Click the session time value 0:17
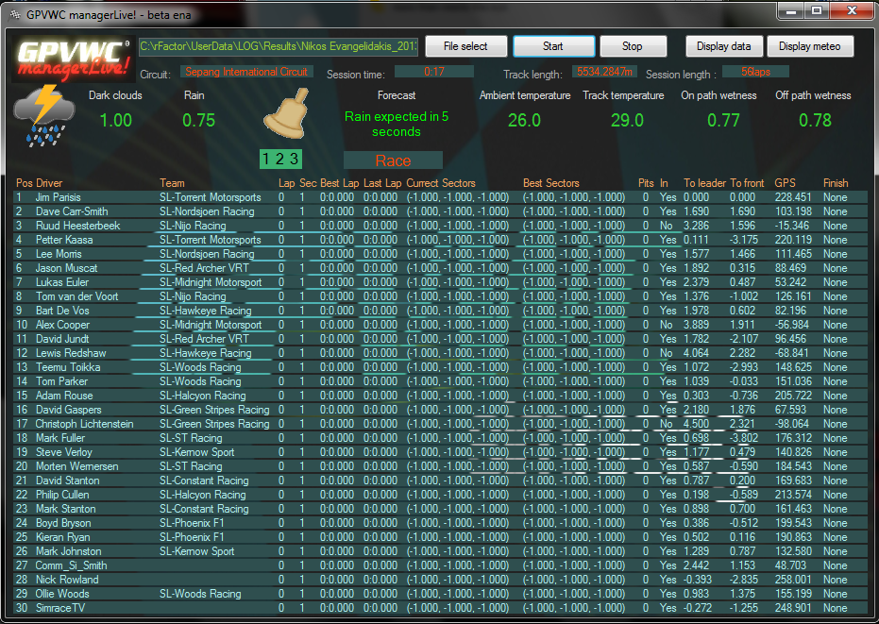This screenshot has width=879, height=624. 434,72
